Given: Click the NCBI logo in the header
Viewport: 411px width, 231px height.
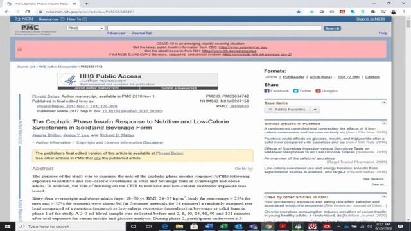Looking at the screenshot, I should tap(24, 19).
